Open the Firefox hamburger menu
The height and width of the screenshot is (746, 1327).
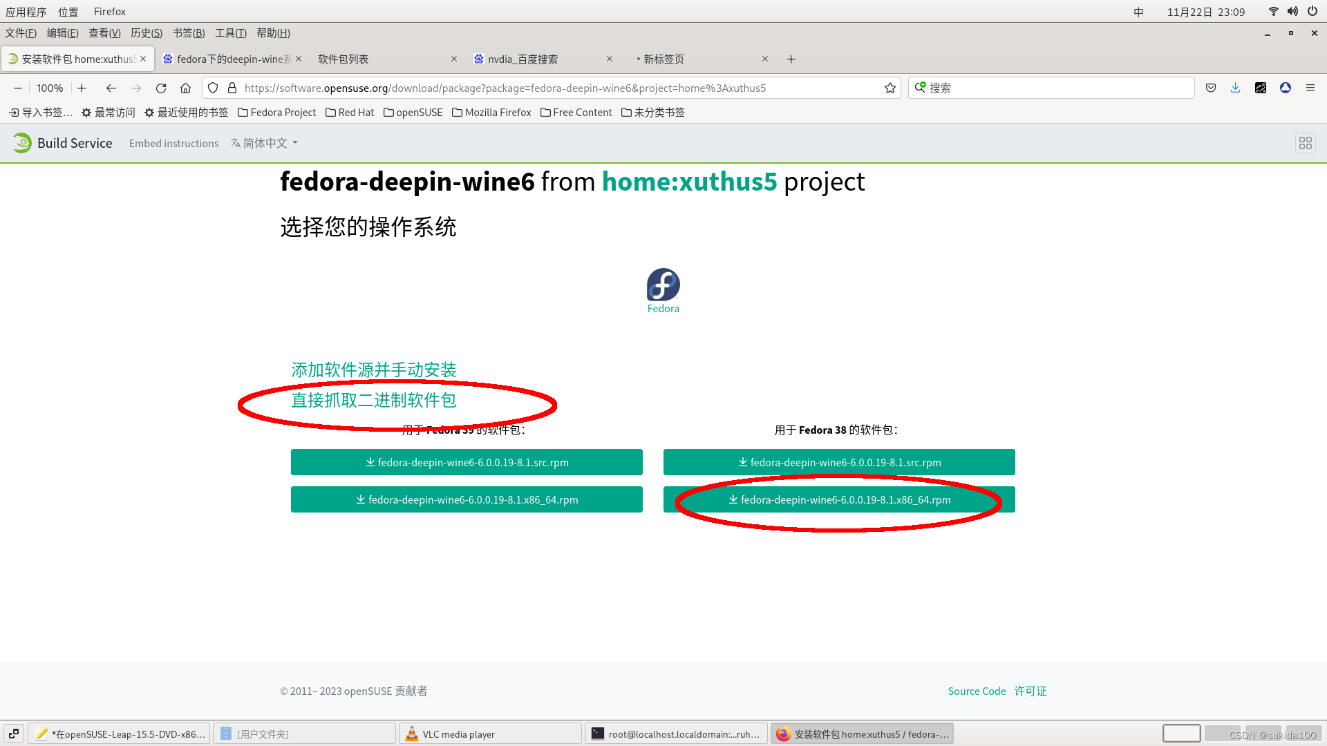coord(1310,88)
